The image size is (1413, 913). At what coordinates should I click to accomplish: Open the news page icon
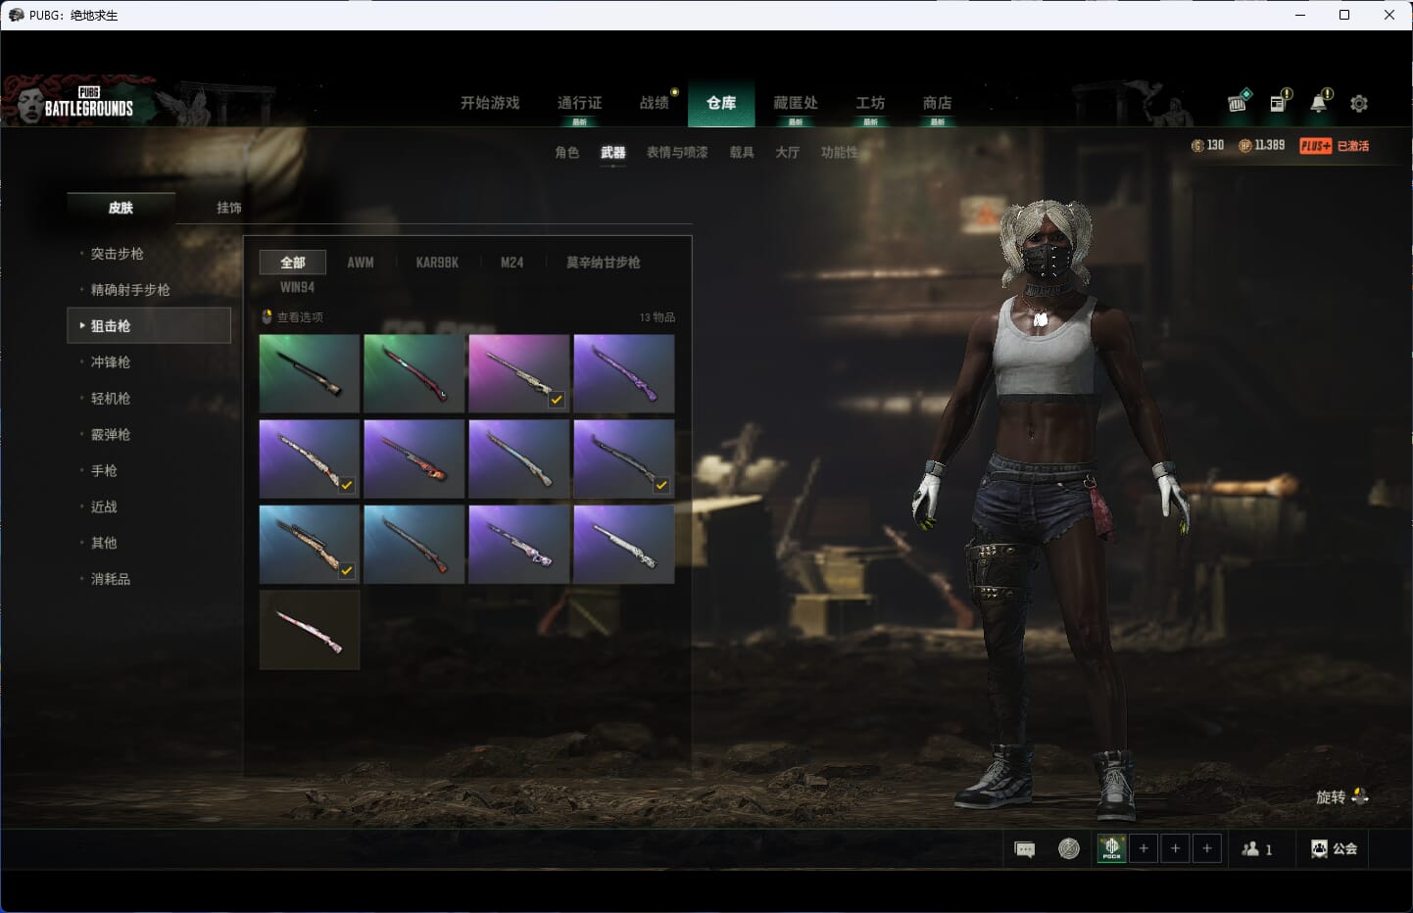[x=1279, y=102]
